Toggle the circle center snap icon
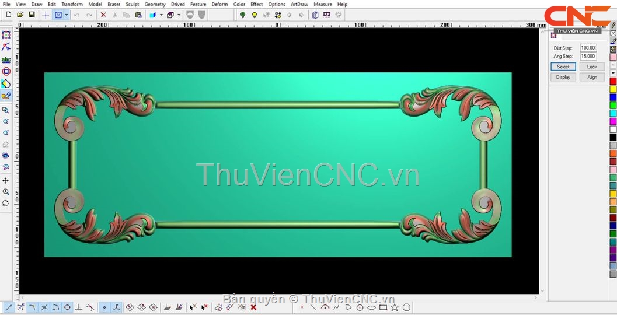The height and width of the screenshot is (315, 617). coord(67,307)
